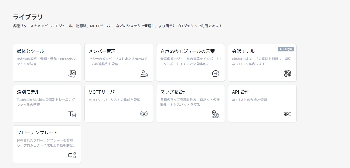Open the マップを管理 card title
Screen dimensions: 350x168
point(174,92)
